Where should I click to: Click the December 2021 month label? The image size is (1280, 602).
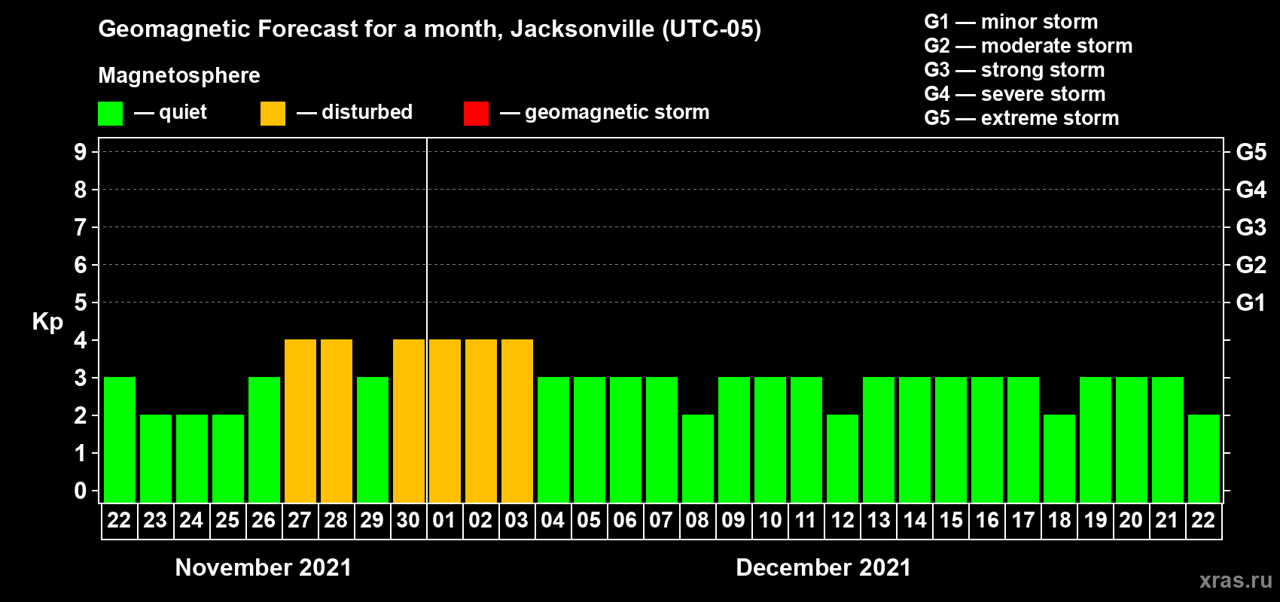pyautogui.click(x=824, y=567)
